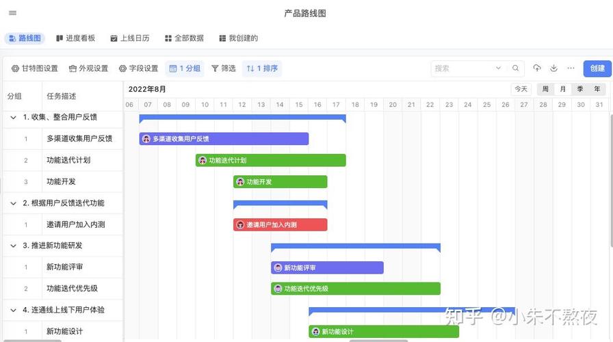Image resolution: width=613 pixels, height=342 pixels.
Task: Click the 2022年8月 month label
Action: (147, 89)
